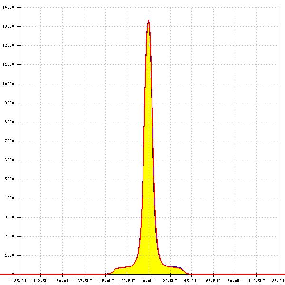Click the "45.0Â°" x-axis label

point(191,281)
